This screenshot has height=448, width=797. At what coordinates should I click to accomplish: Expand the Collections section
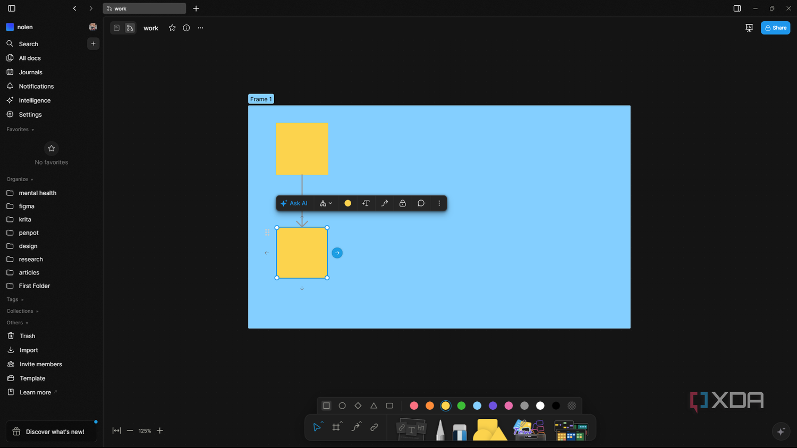pos(22,311)
